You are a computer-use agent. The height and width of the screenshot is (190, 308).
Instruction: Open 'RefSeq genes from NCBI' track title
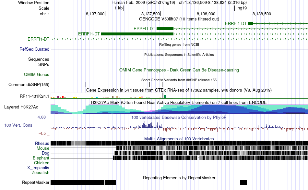click(179, 44)
